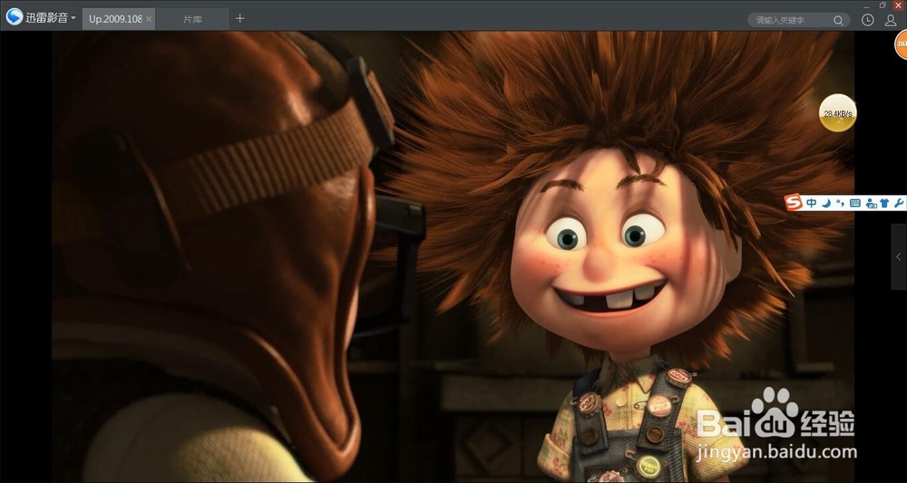
Task: Open Sogou account login icon
Action: coord(871,203)
